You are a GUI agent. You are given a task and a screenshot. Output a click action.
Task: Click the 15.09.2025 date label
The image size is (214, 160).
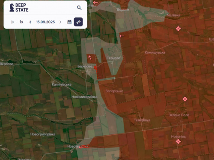pos(45,22)
